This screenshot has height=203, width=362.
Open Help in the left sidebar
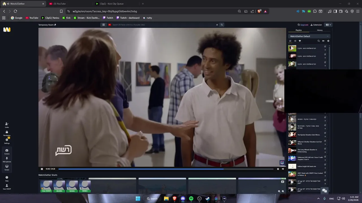click(7, 178)
